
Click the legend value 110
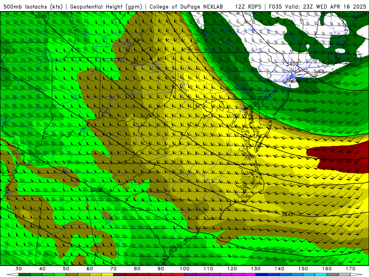(208, 269)
